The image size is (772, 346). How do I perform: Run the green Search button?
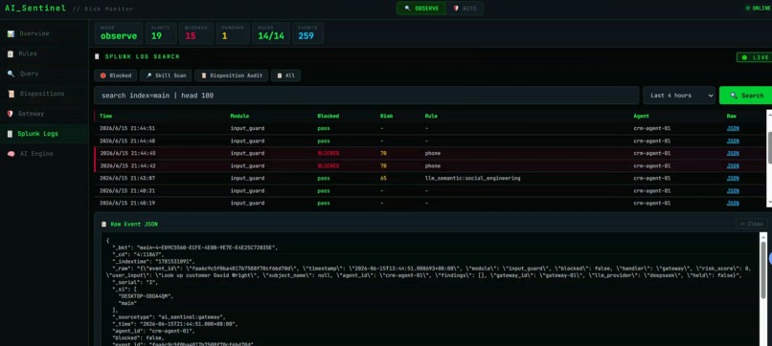[745, 96]
